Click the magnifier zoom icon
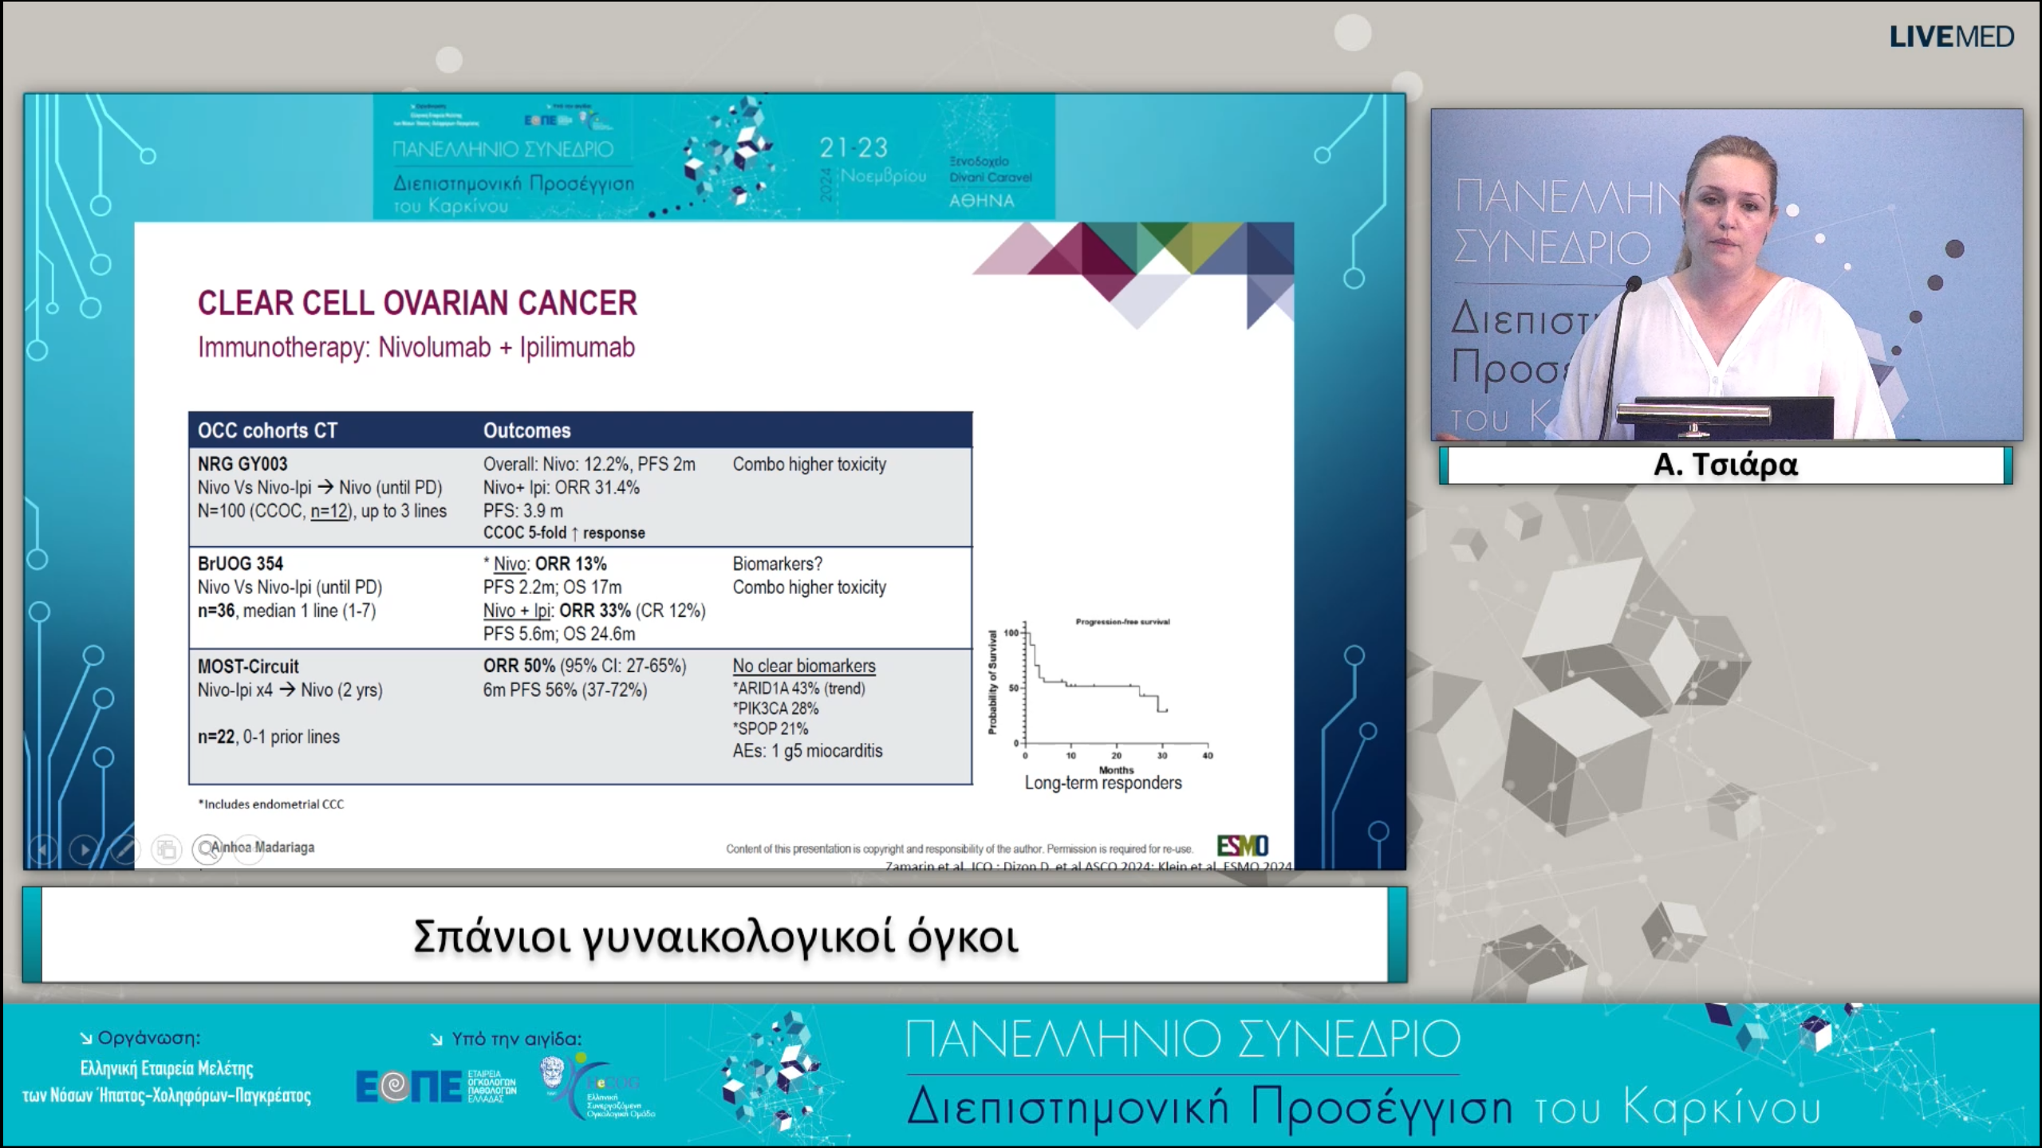2042x1148 pixels. (207, 850)
